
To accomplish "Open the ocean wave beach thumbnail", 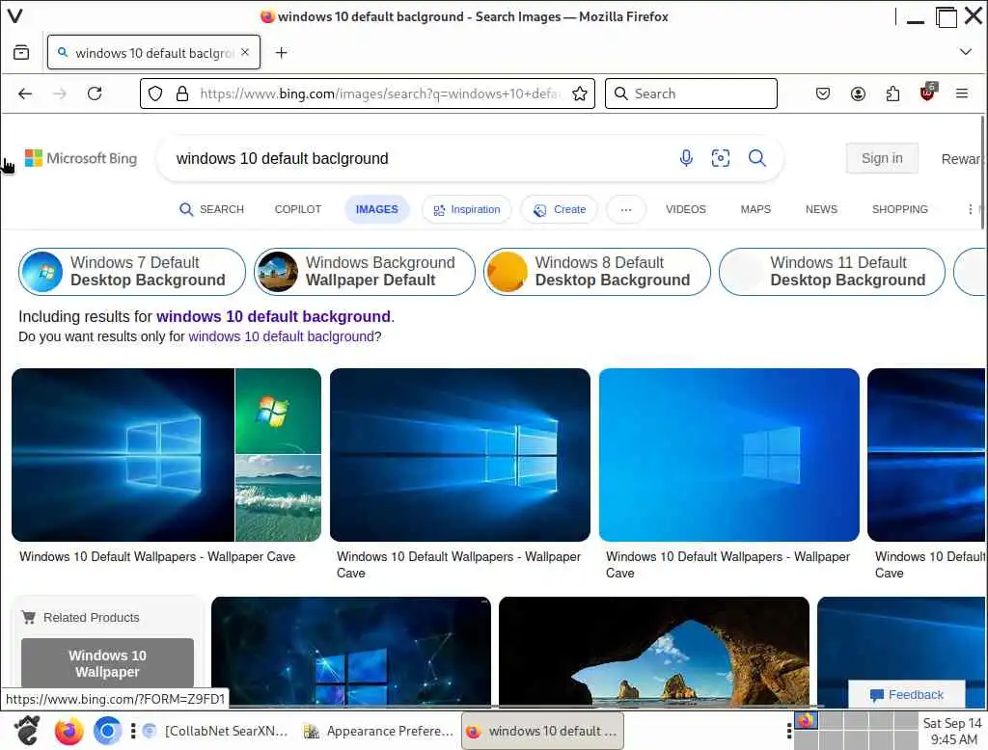I will [278, 498].
